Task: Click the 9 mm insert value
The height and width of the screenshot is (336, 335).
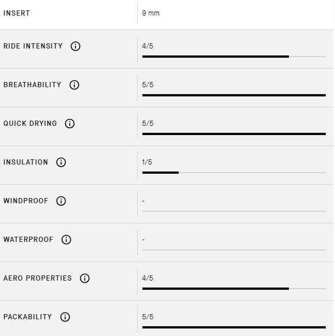Action: (x=150, y=13)
